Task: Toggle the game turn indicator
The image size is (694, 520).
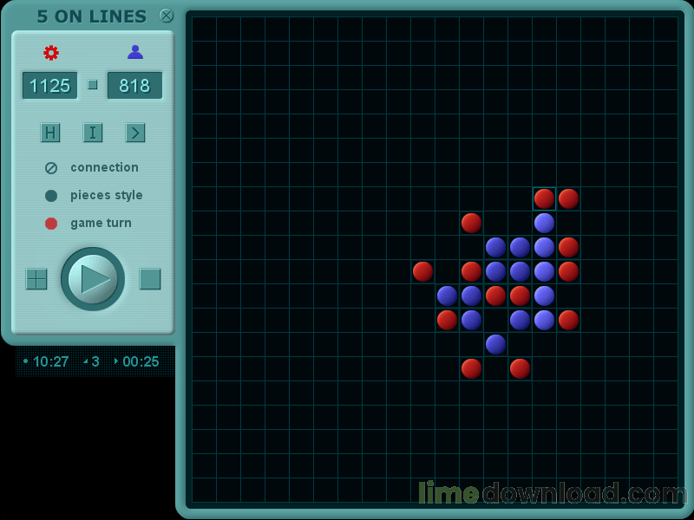Action: coord(51,224)
